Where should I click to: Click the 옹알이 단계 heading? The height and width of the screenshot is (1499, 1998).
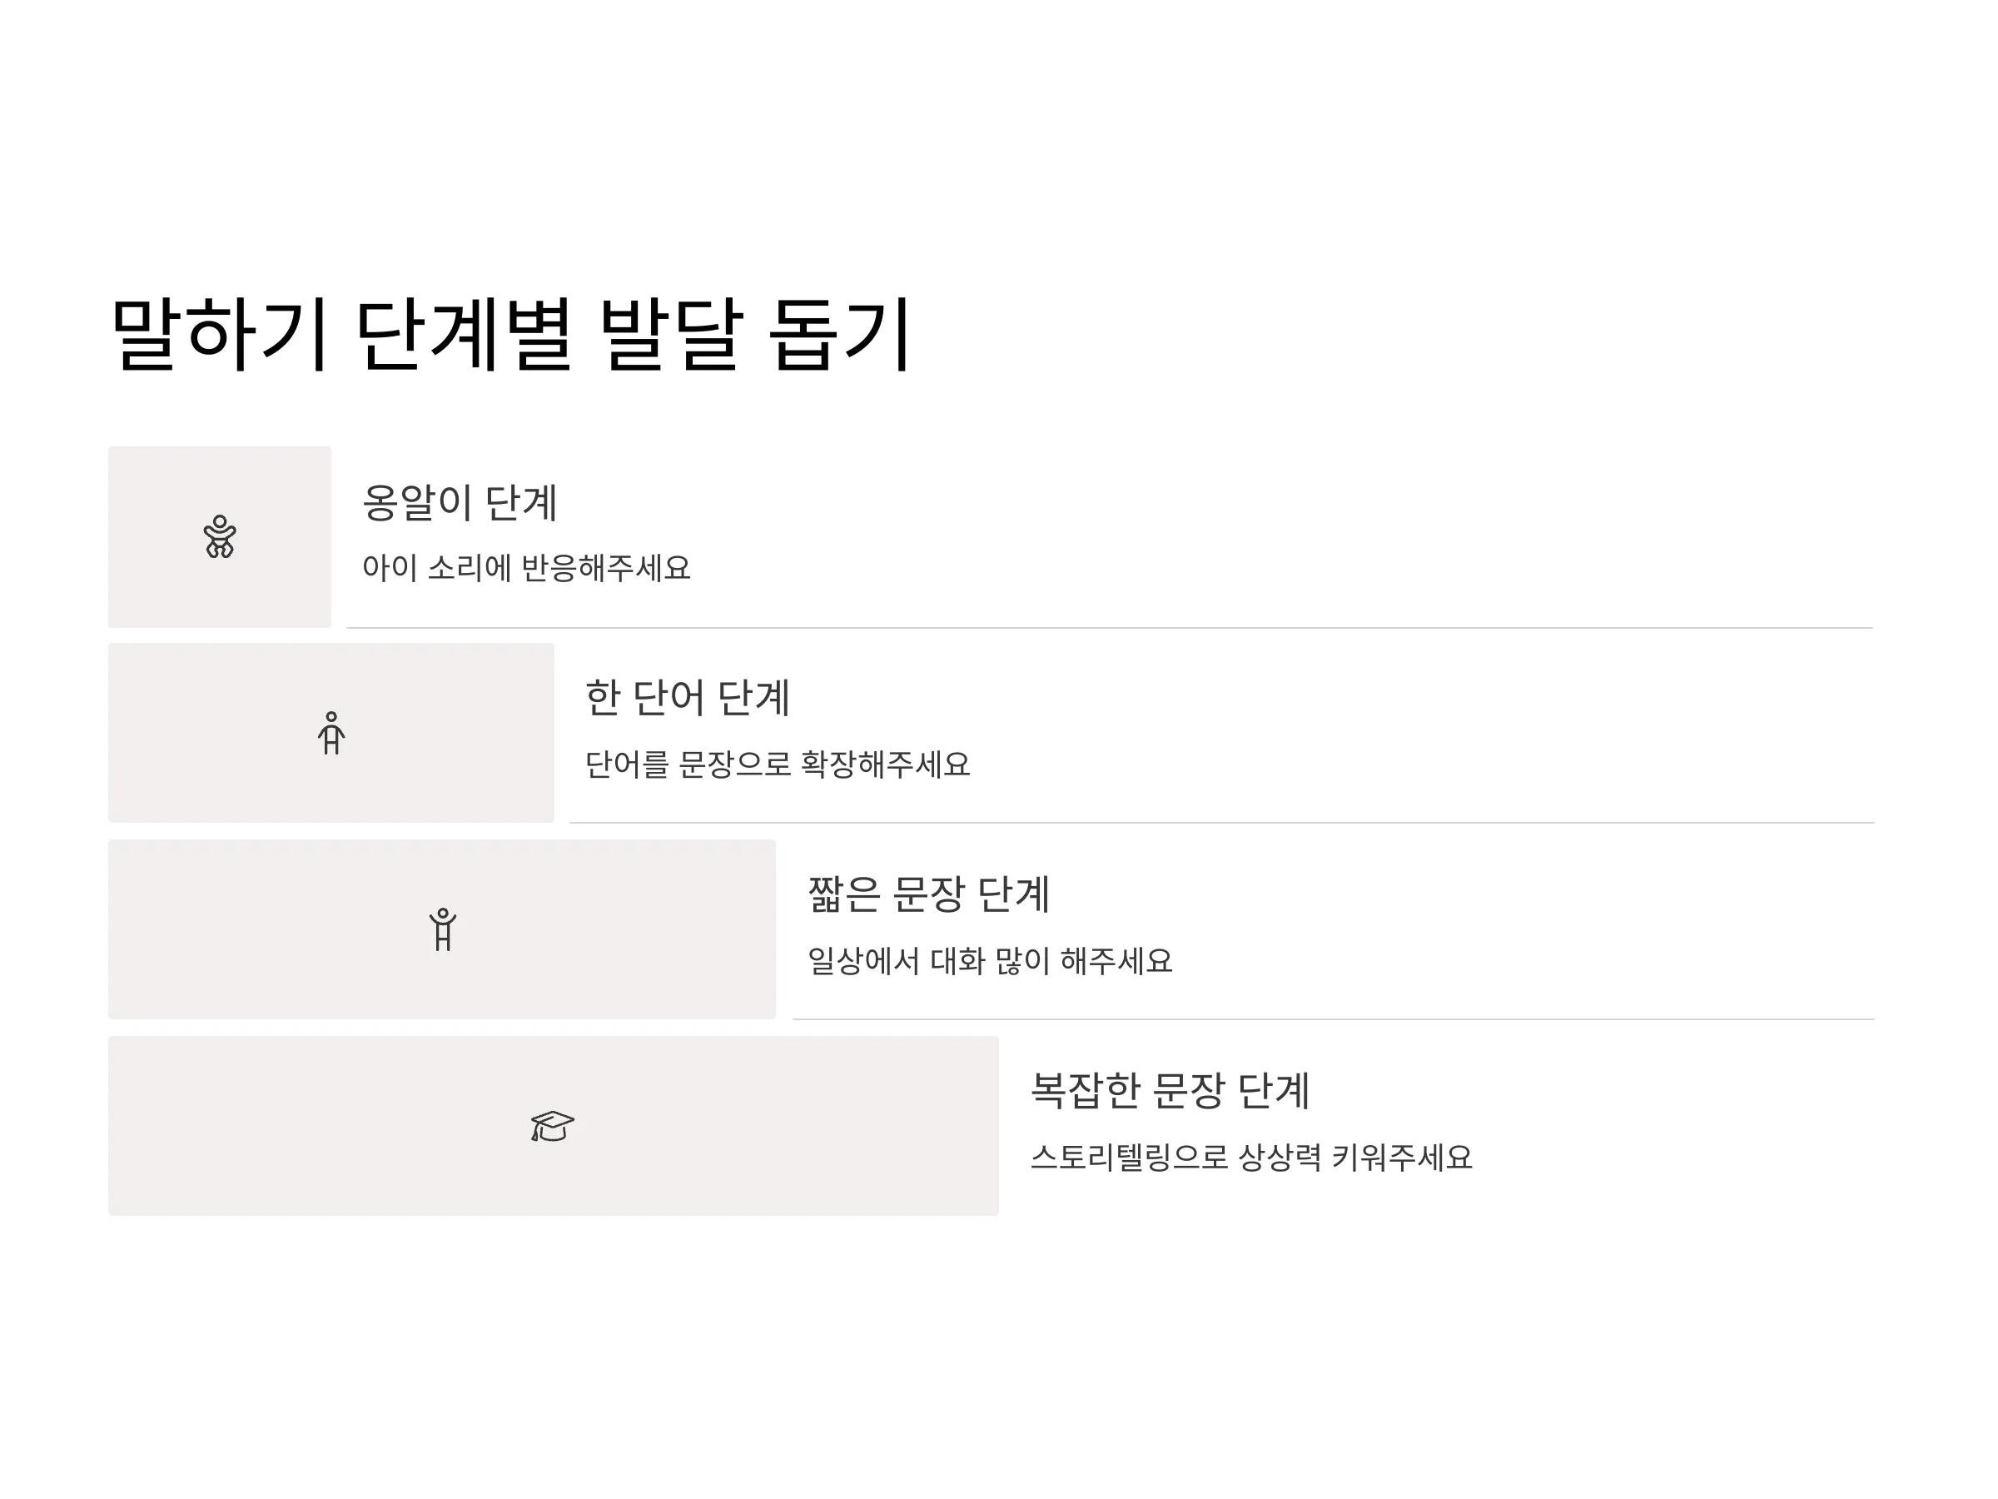[x=460, y=502]
